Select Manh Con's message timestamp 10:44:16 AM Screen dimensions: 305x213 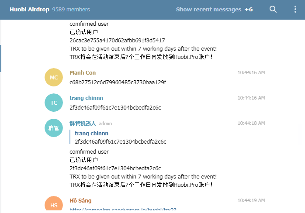point(251,72)
